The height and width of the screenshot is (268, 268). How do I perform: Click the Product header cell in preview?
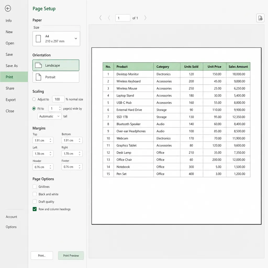point(133,67)
